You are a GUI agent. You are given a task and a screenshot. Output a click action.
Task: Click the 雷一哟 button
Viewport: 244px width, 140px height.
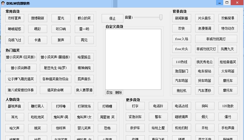pos(84,29)
